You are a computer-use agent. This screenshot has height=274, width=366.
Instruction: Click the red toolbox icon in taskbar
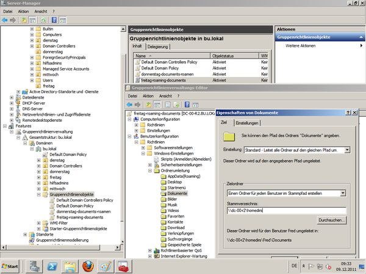click(x=125, y=265)
